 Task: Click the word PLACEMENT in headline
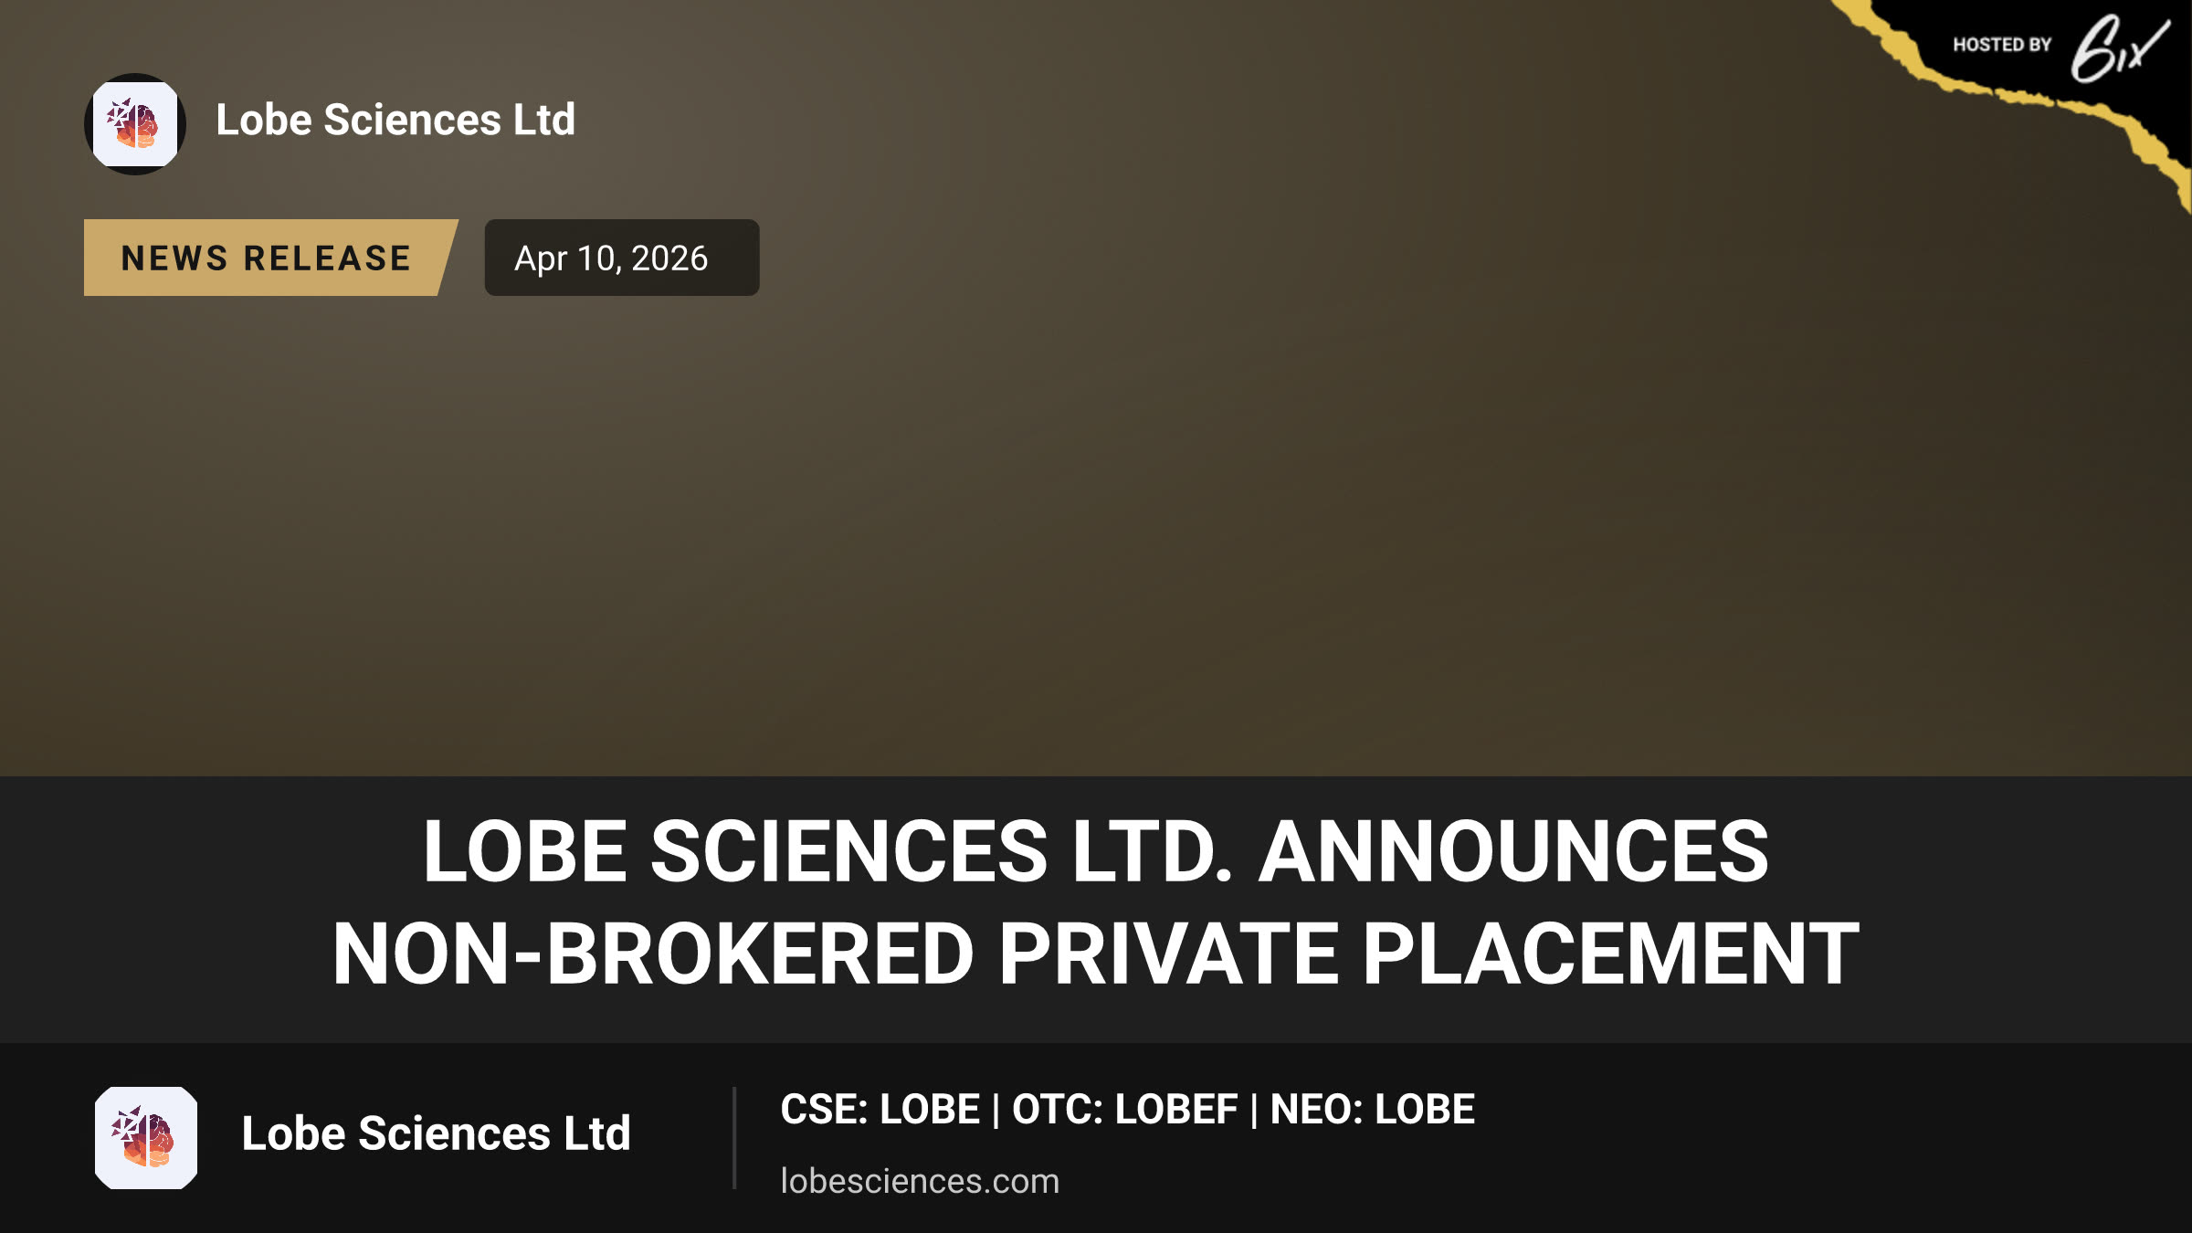[1610, 954]
